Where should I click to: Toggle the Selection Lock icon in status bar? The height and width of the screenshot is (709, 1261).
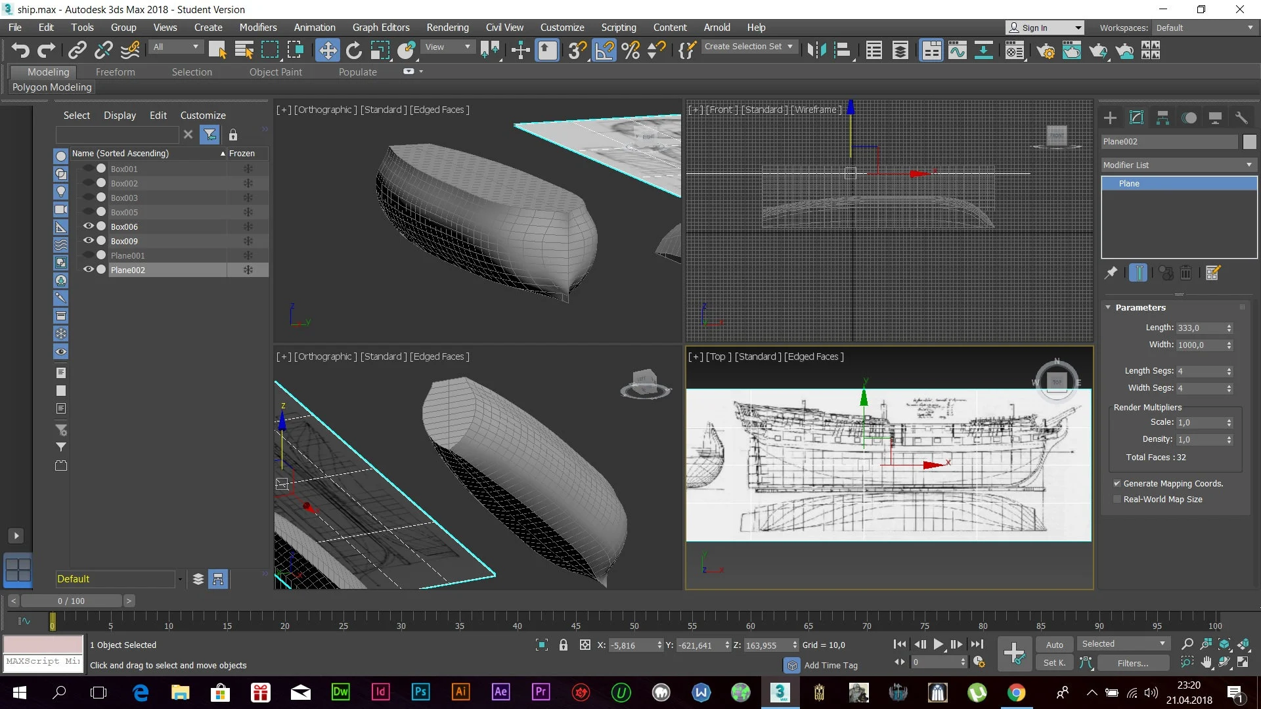coord(563,645)
